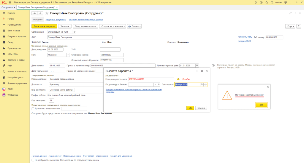Open Выплата зарплаты dialog more-options menu

(197, 71)
